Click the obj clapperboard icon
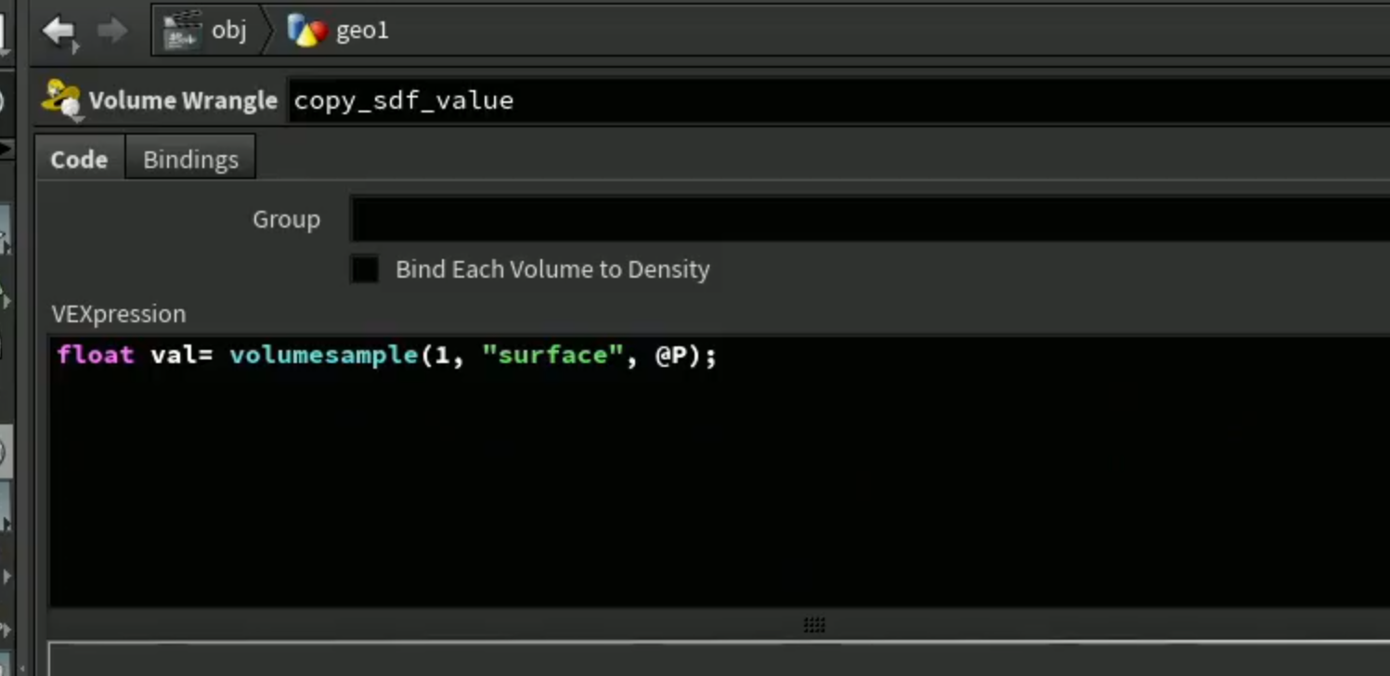The height and width of the screenshot is (676, 1390). 182,31
